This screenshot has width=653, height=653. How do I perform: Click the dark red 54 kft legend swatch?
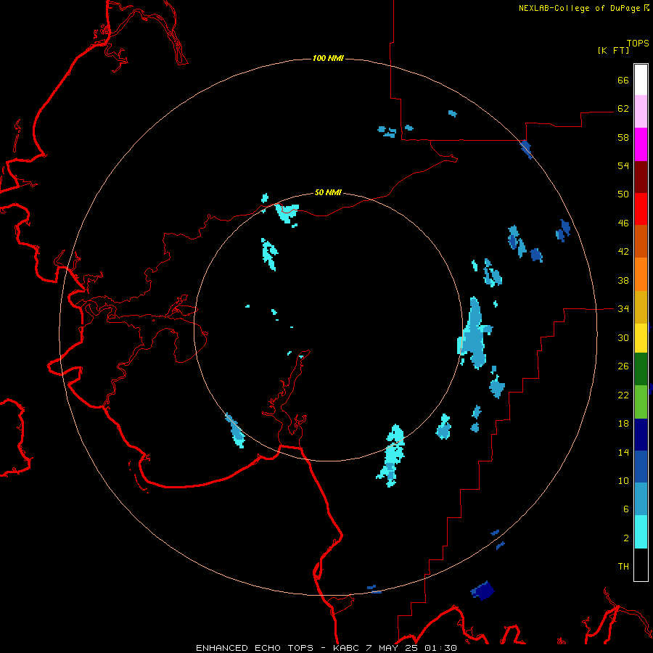[641, 177]
